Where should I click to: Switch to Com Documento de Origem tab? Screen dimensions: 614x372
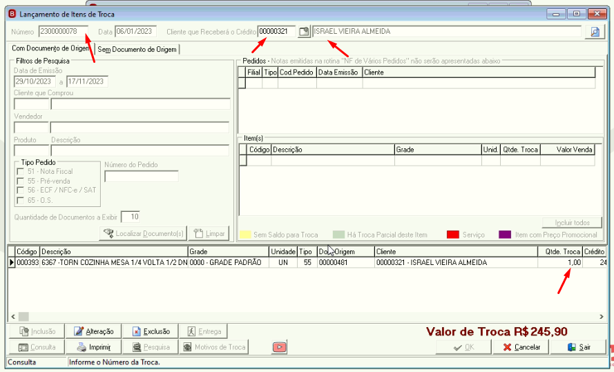pos(51,48)
